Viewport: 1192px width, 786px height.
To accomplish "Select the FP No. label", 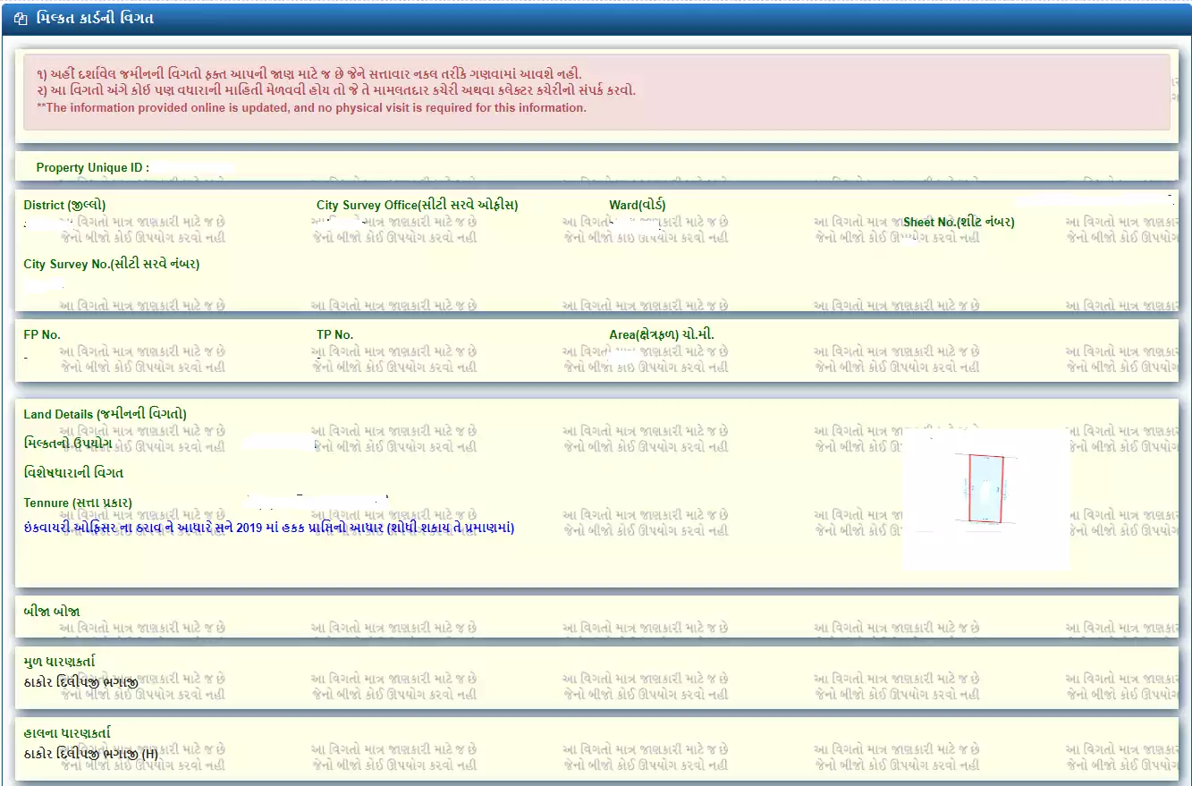I will (42, 334).
